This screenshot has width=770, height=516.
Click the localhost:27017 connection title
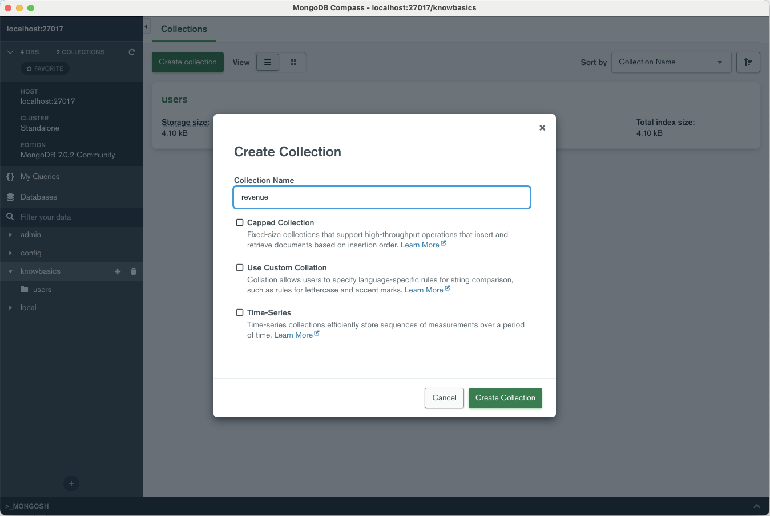click(35, 29)
